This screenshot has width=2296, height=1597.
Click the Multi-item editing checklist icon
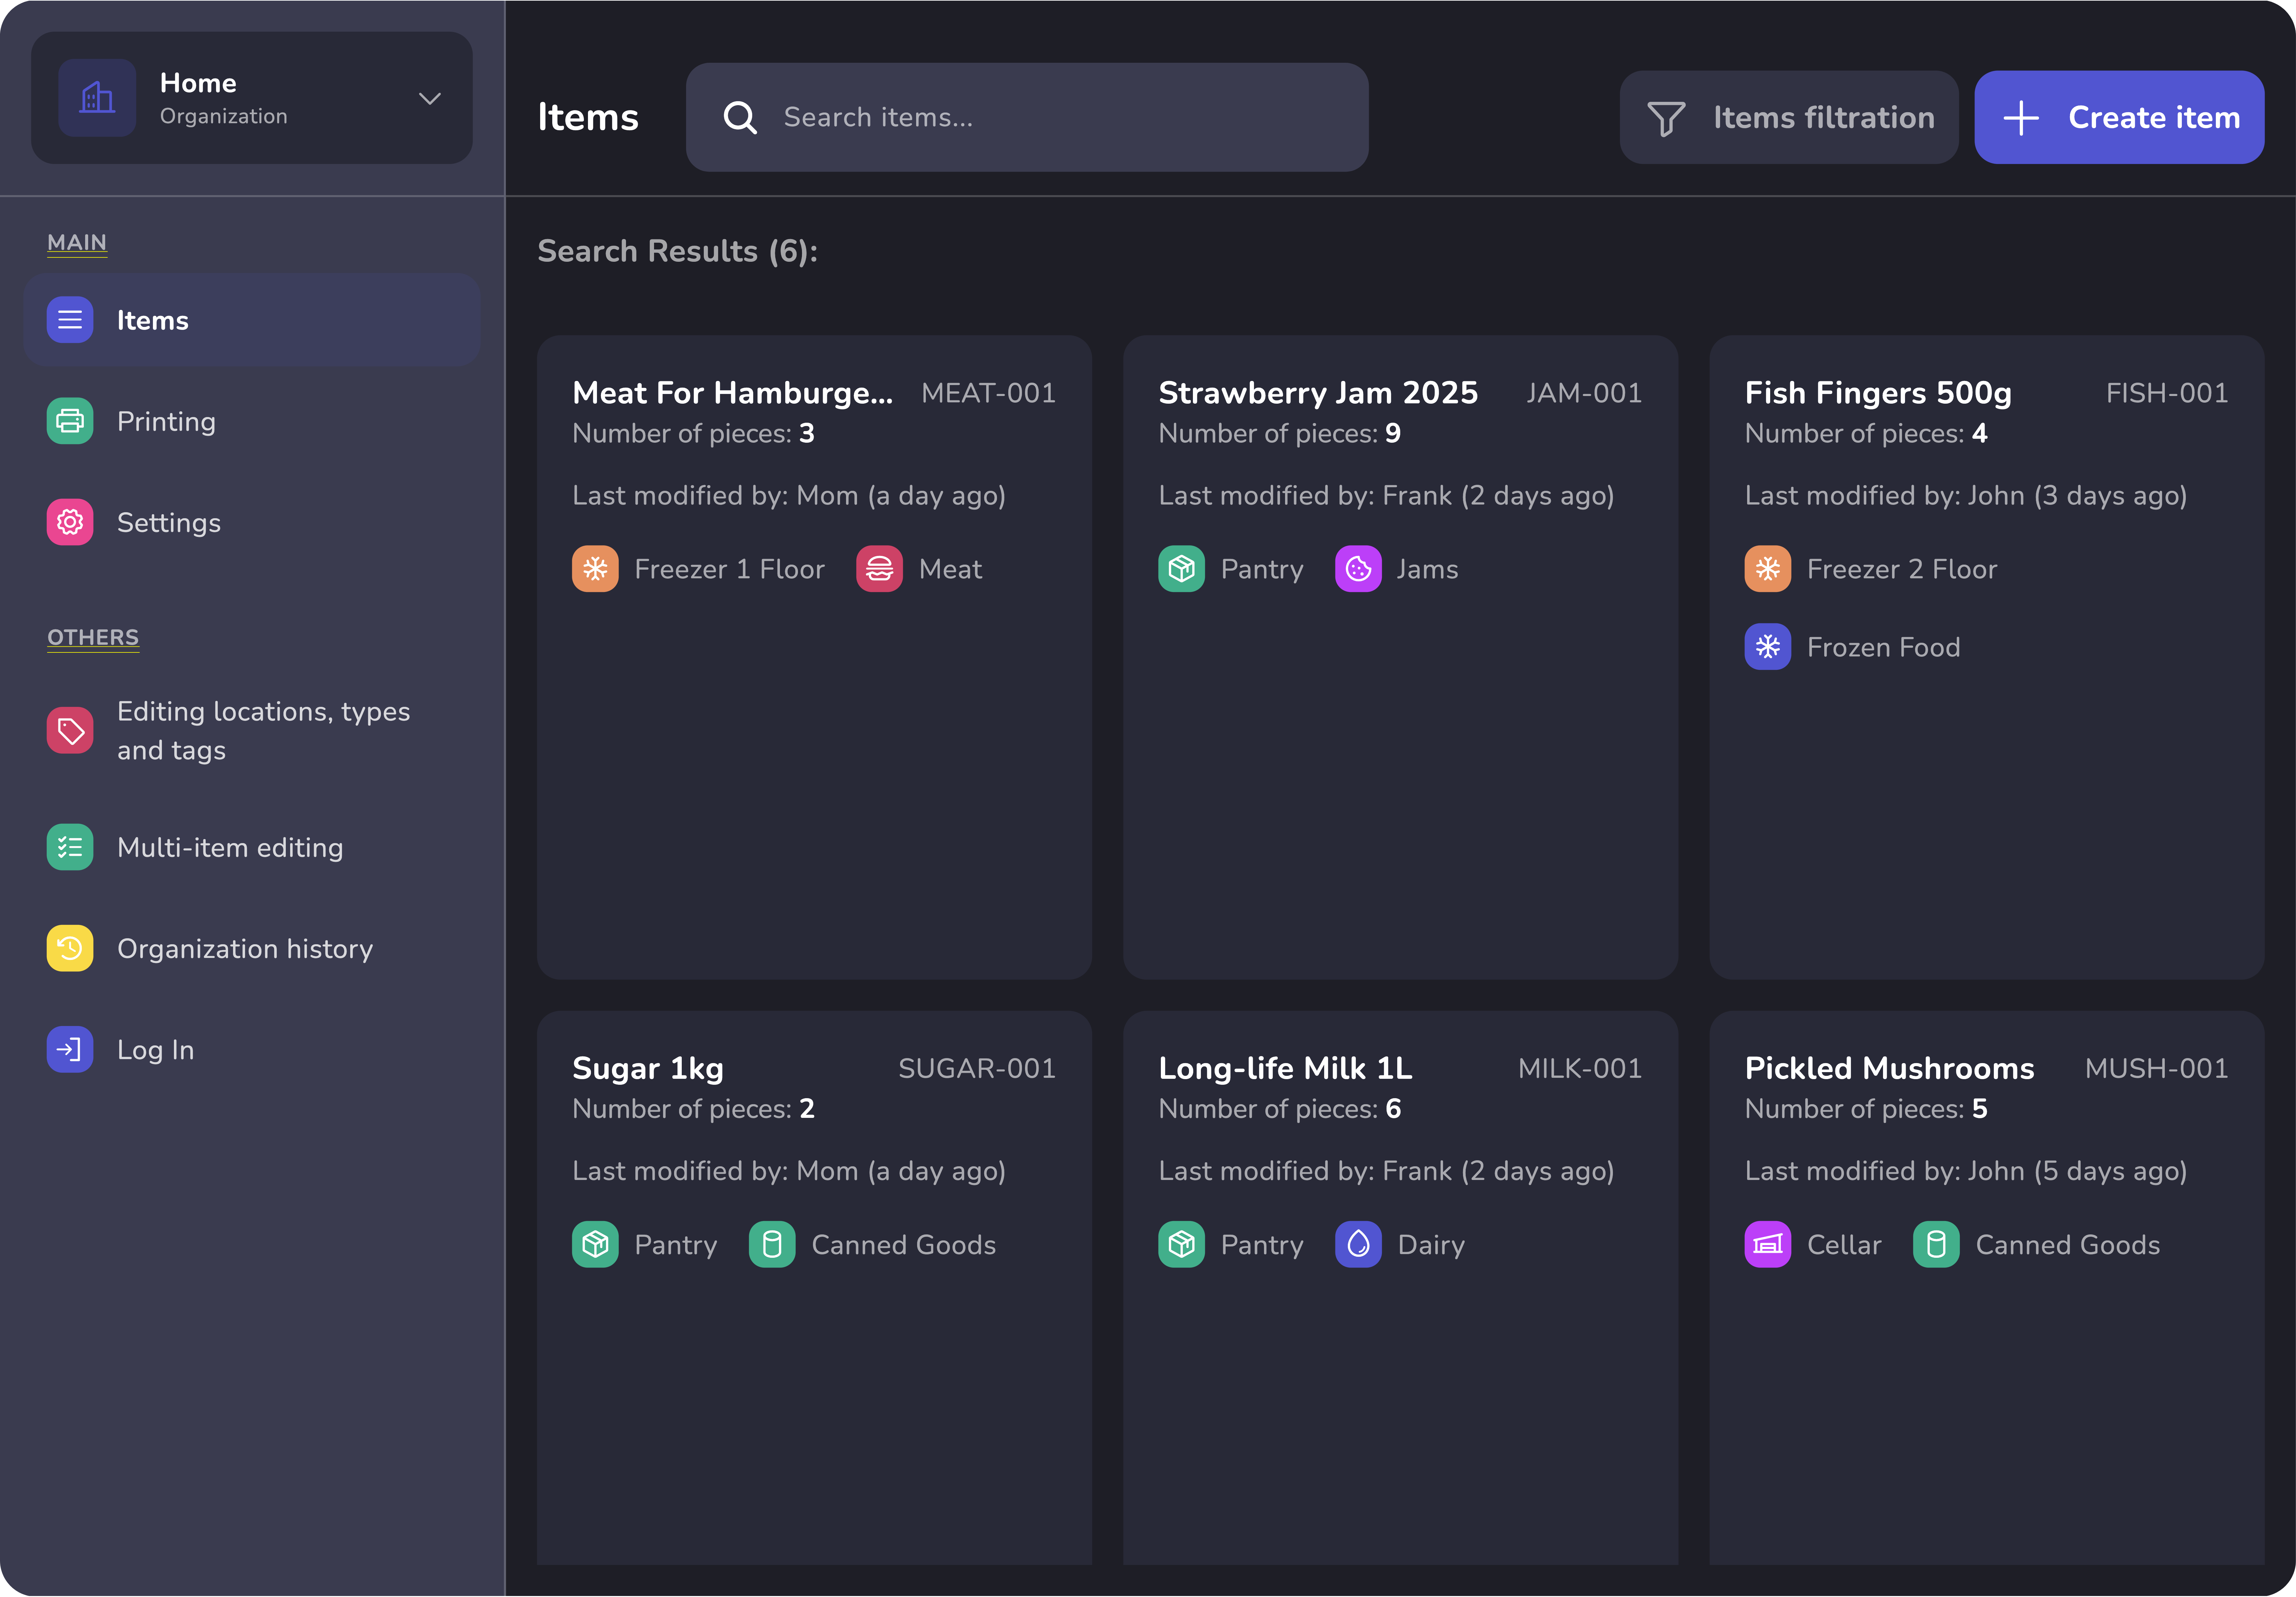pyautogui.click(x=70, y=847)
